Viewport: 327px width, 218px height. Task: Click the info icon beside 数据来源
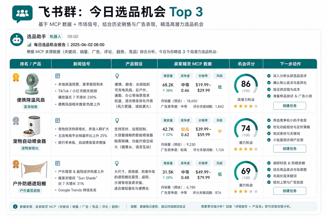(15, 206)
